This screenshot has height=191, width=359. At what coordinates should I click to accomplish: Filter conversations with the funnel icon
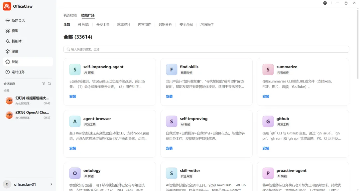pos(44,84)
